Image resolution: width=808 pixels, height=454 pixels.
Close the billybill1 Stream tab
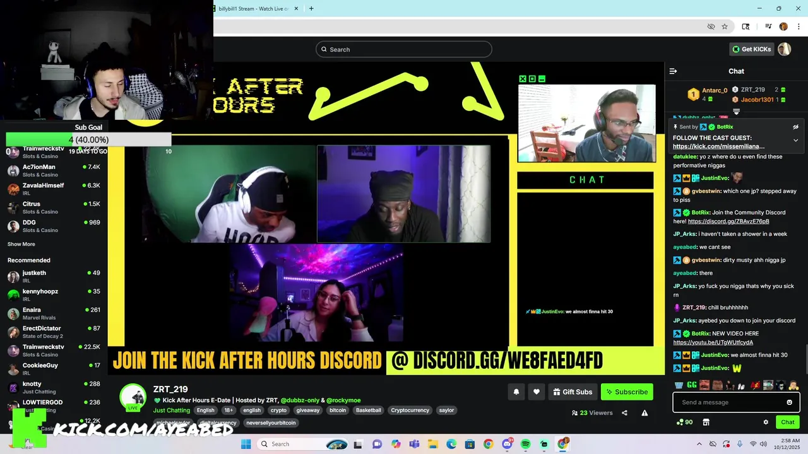click(295, 9)
